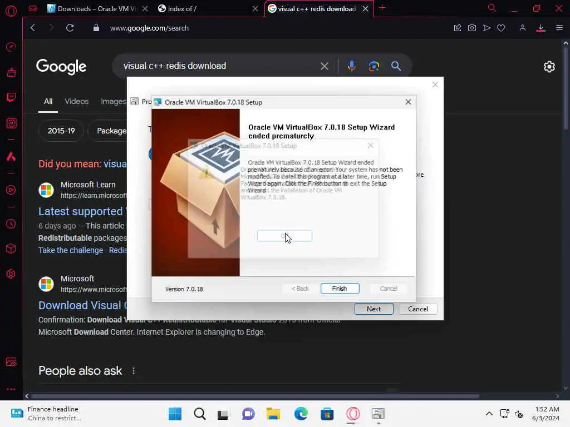The image size is (570, 427).
Task: Open GX Corner gamepad icon
Action: (x=33, y=9)
